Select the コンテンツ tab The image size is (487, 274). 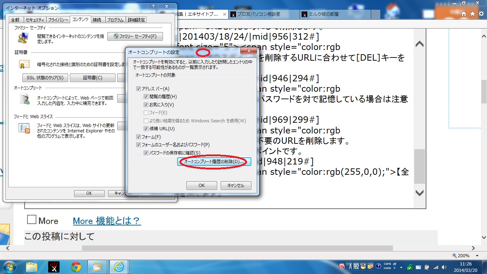point(80,19)
